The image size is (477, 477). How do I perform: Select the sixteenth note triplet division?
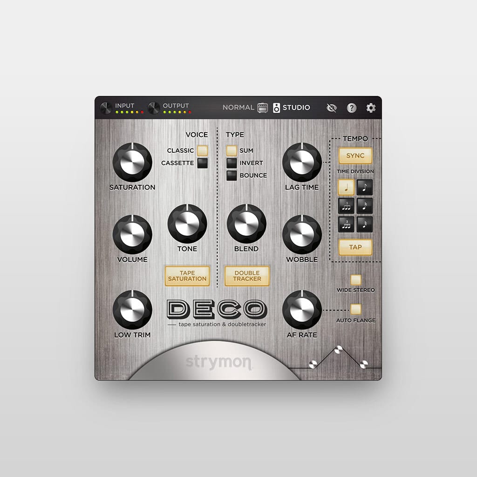345,224
